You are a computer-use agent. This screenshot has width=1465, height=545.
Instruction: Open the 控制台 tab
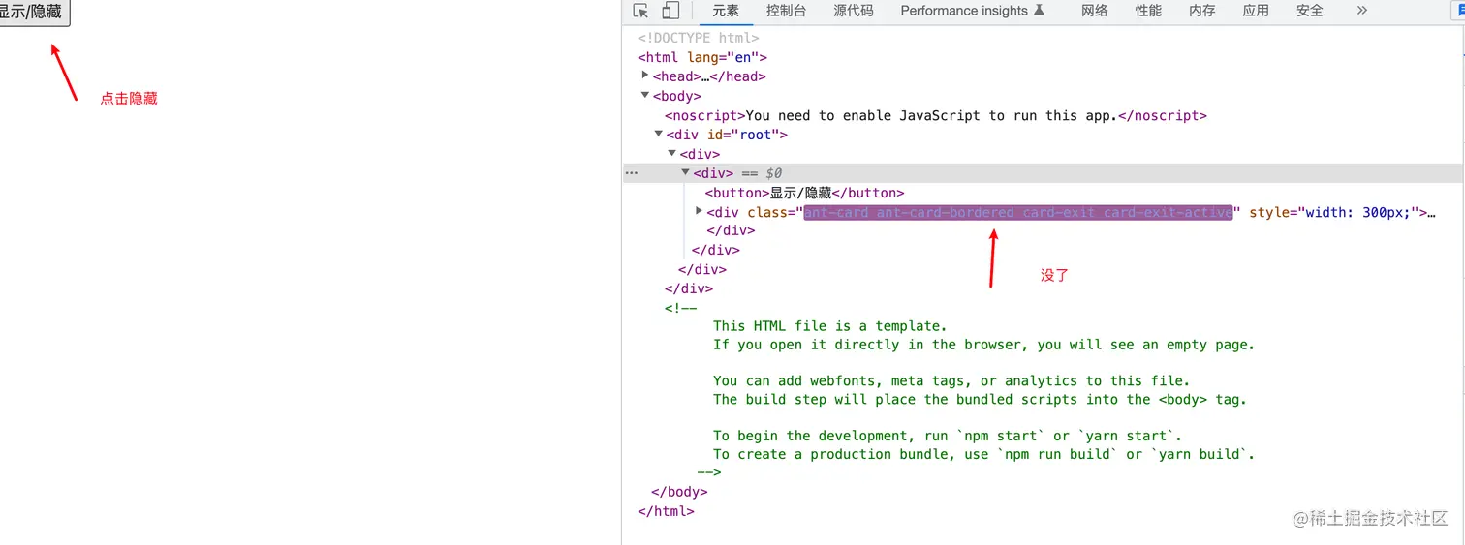coord(786,11)
